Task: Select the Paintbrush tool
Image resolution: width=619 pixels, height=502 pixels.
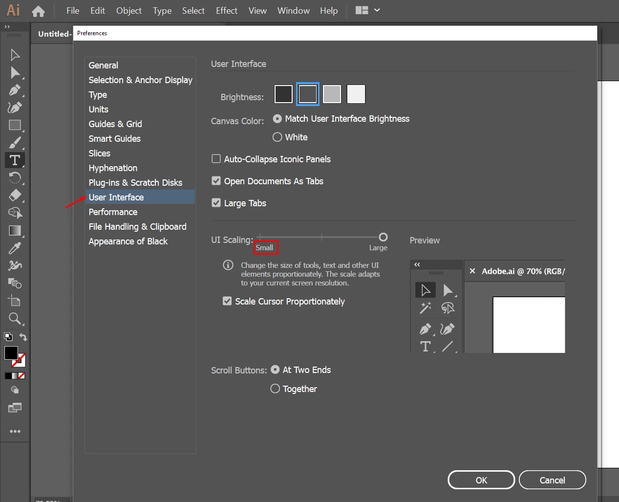Action: click(x=15, y=143)
